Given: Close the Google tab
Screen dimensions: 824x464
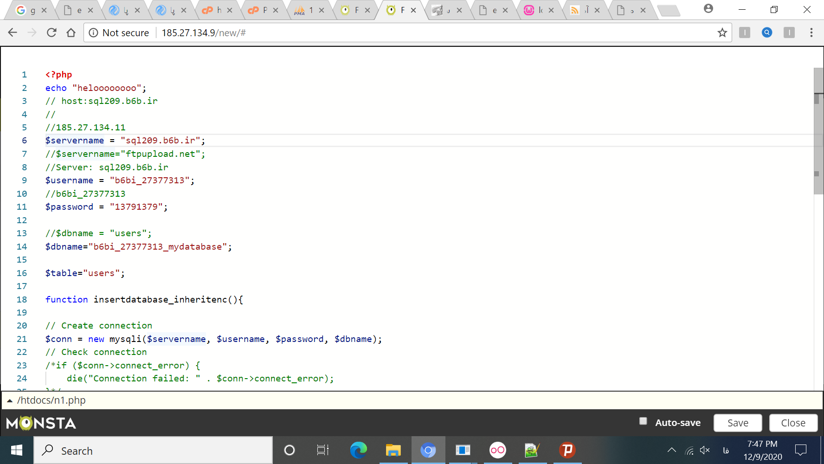Looking at the screenshot, I should coord(44,10).
